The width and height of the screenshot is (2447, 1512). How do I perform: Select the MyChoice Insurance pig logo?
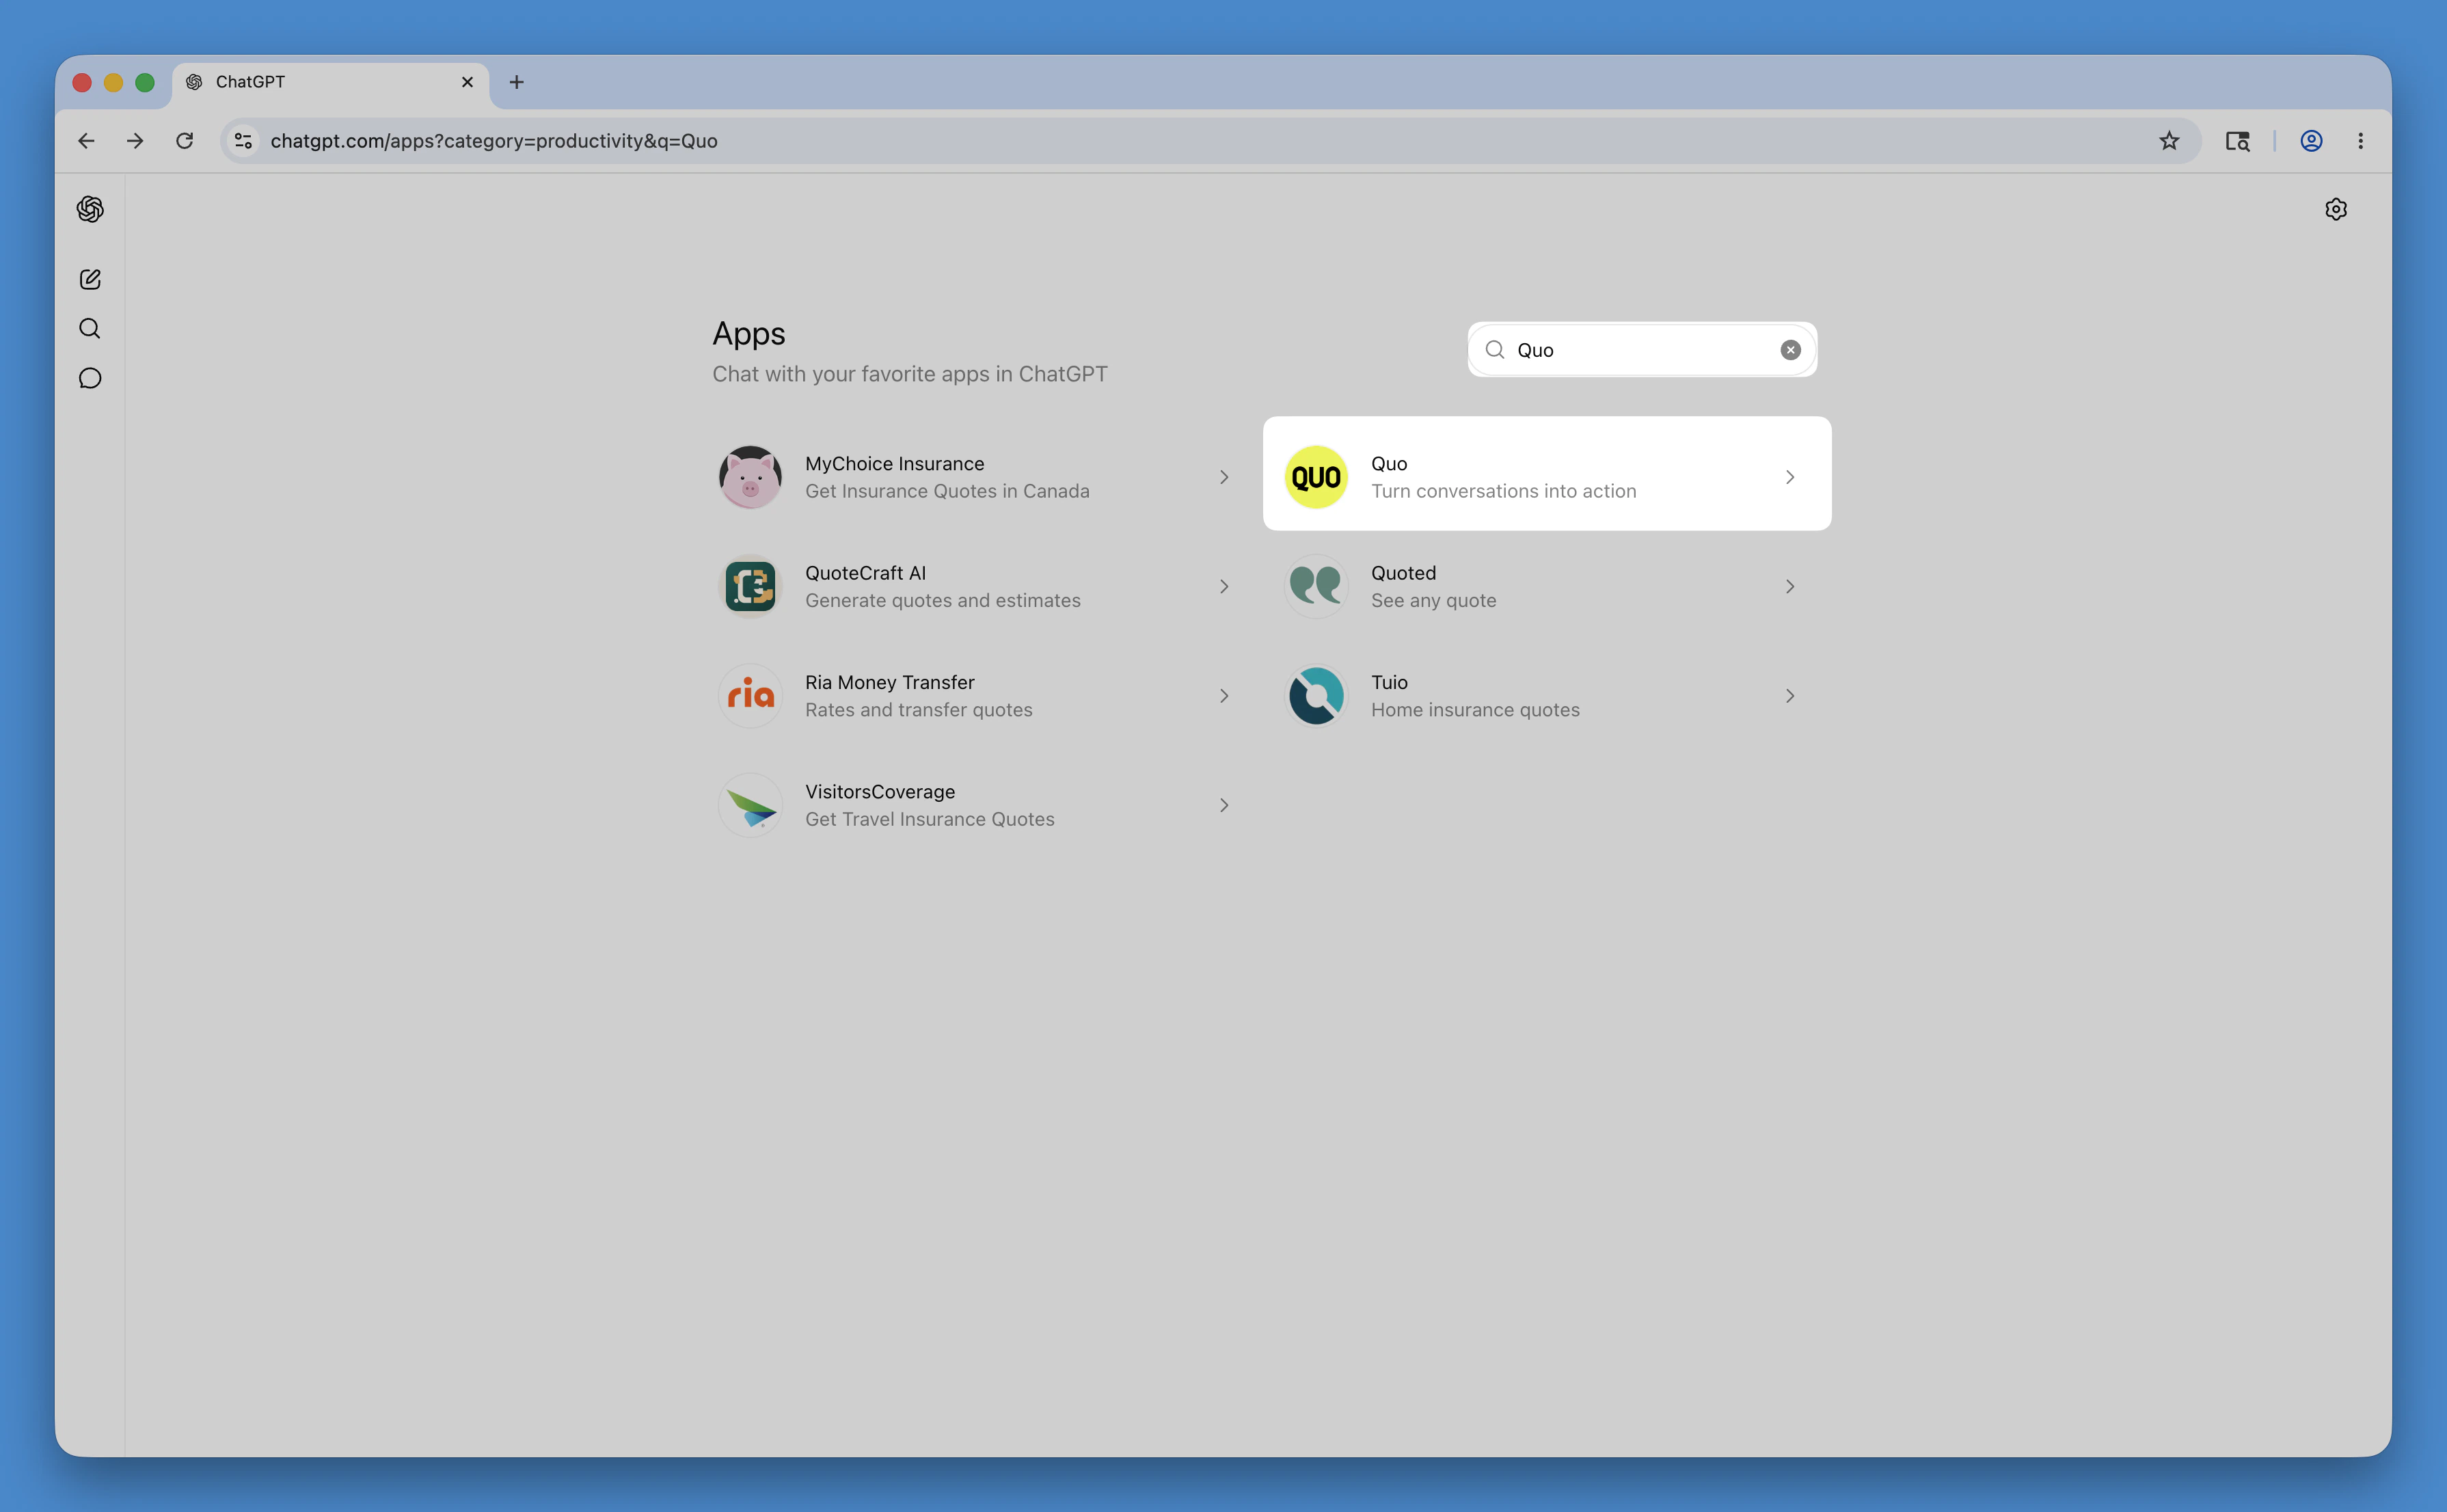pos(750,477)
